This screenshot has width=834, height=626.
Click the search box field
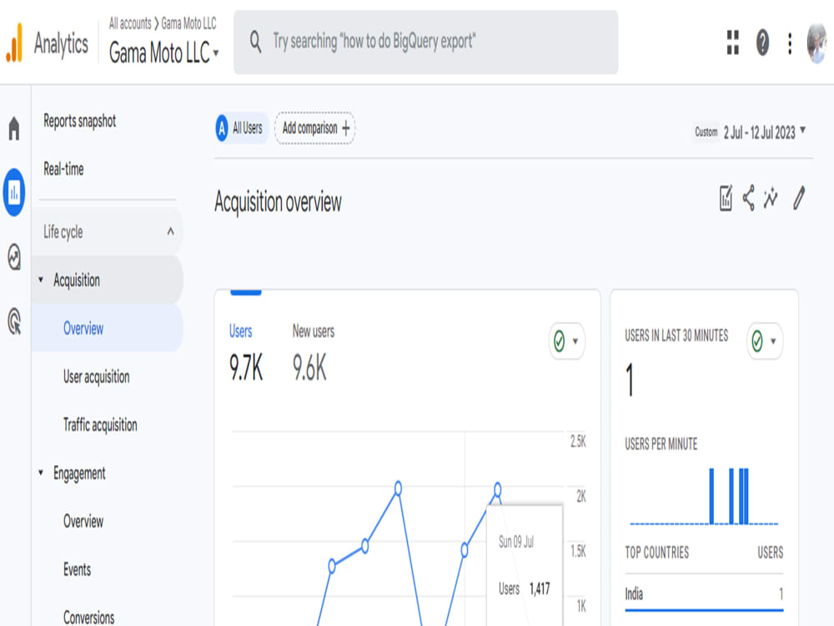426,42
